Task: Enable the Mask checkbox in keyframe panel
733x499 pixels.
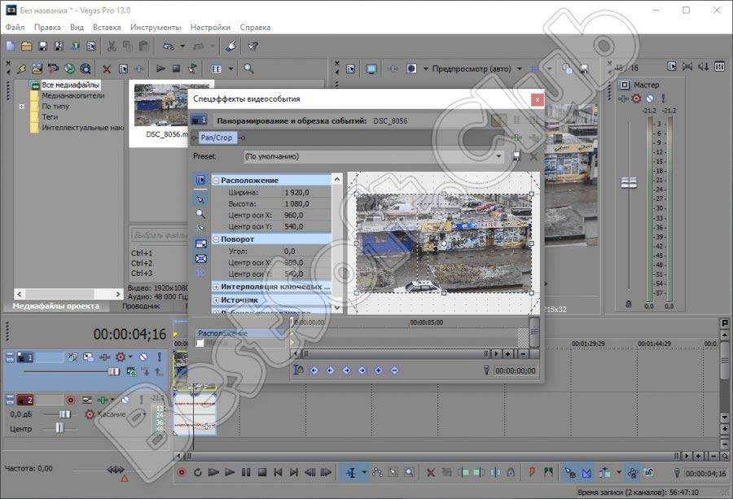Action: [200, 344]
